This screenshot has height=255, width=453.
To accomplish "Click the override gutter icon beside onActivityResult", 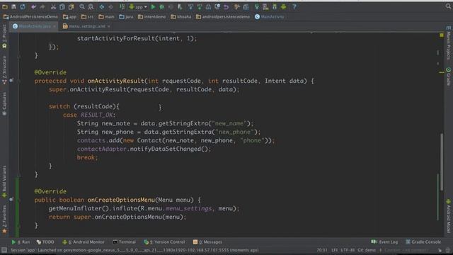I will coord(11,80).
